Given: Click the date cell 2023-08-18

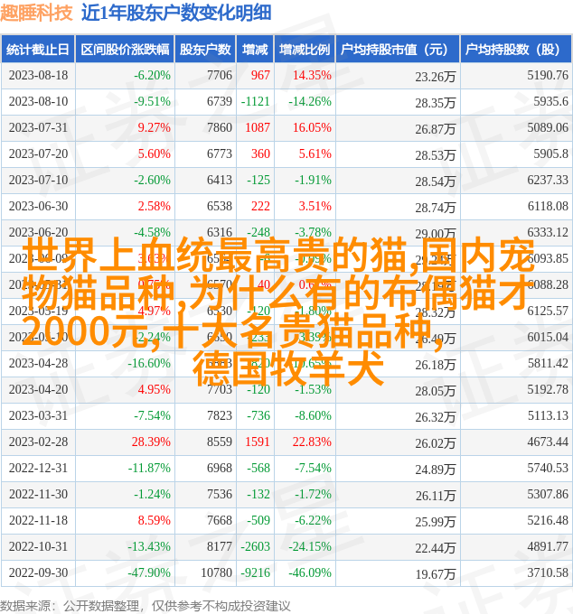Looking at the screenshot, I should point(38,75).
